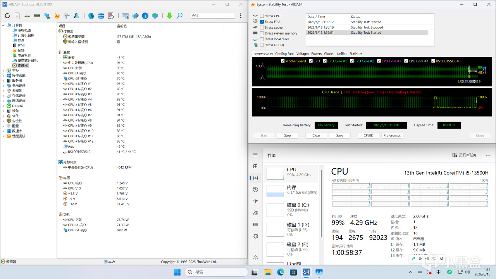Image resolution: width=496 pixels, height=279 pixels.
Task: Click the green RAM memory stick toolbar icon
Action: [37, 16]
